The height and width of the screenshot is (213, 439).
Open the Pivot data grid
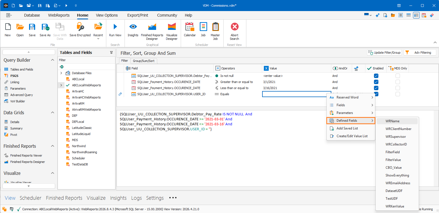click(14, 135)
